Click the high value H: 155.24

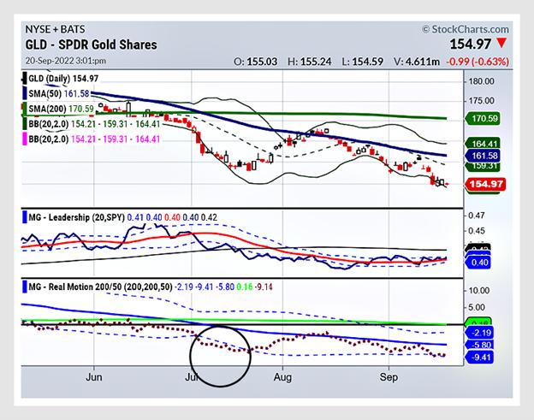(x=309, y=62)
